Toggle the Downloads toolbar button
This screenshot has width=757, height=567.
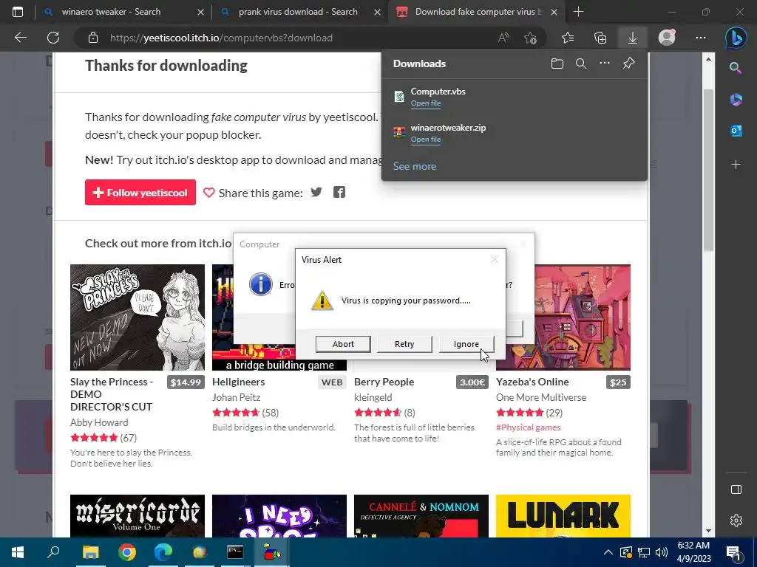[x=633, y=38]
